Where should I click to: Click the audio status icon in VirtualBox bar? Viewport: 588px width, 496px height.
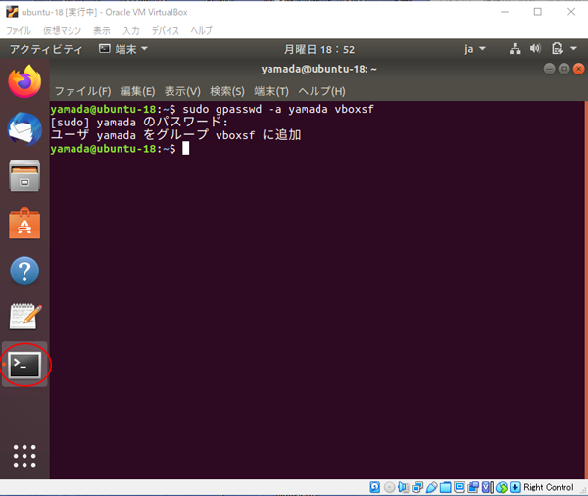403,487
